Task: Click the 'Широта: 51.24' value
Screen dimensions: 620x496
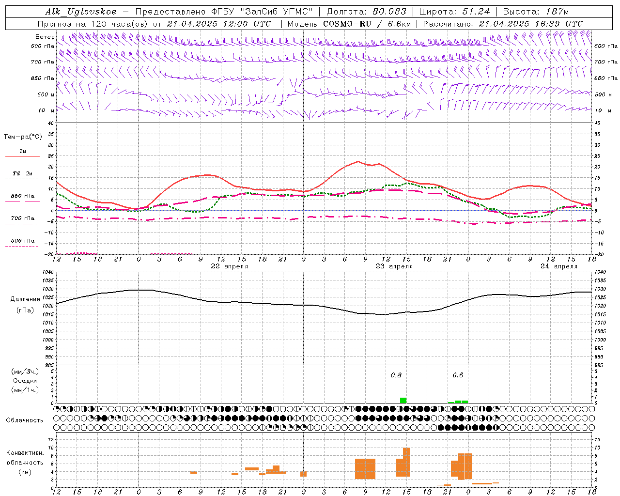Action: (x=454, y=12)
